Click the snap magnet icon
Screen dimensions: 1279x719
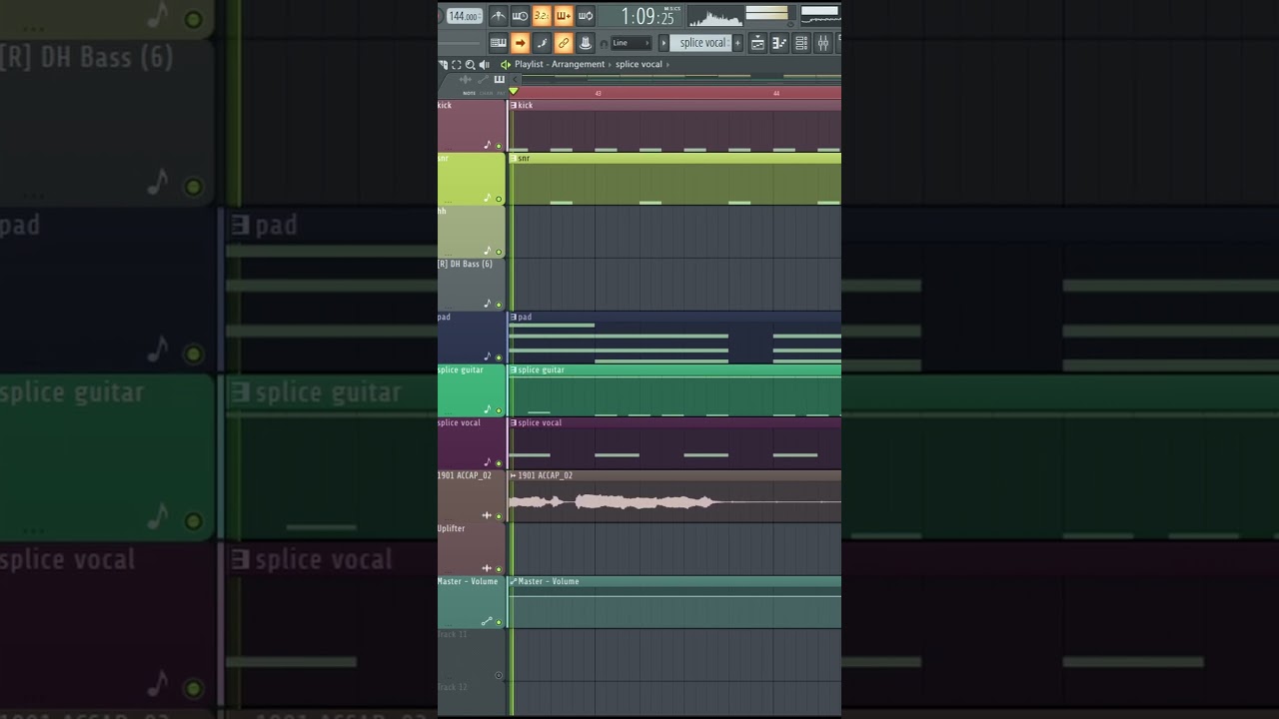click(x=604, y=44)
